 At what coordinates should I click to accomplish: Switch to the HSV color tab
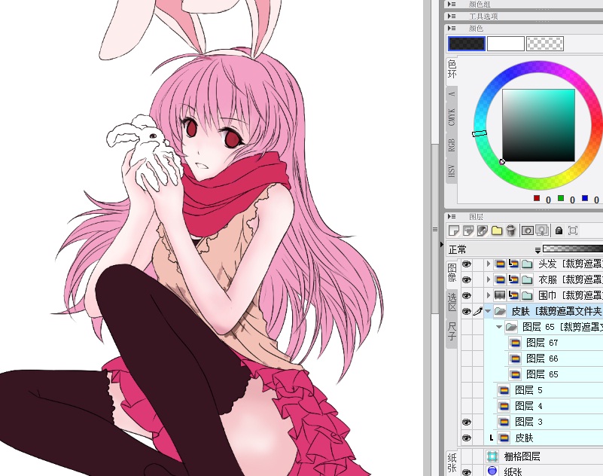452,170
